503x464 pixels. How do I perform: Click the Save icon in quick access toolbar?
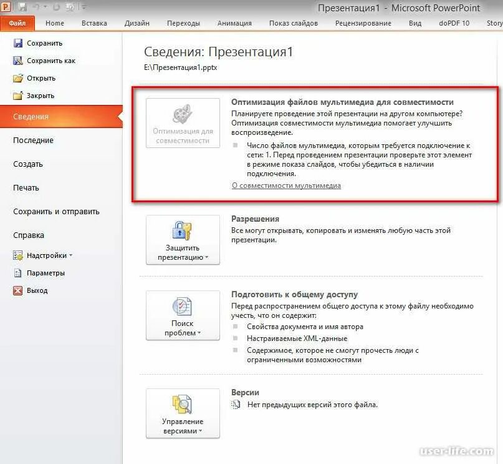pos(22,7)
